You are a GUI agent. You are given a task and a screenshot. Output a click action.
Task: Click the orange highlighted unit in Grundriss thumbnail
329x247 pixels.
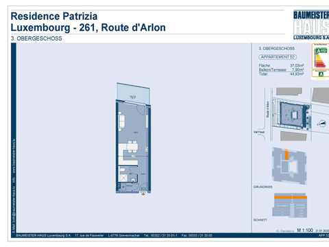(x=287, y=154)
